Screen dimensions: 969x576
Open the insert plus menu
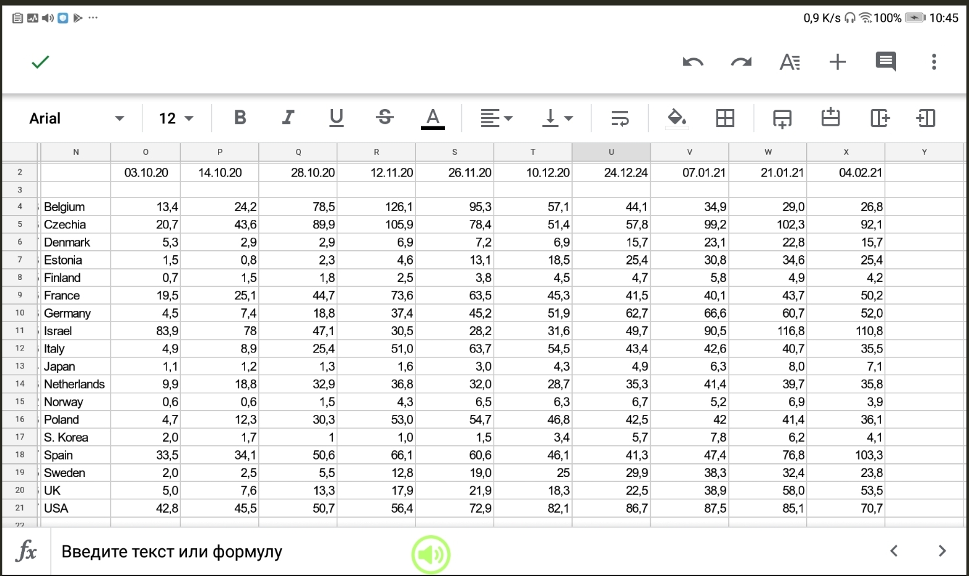click(x=837, y=62)
